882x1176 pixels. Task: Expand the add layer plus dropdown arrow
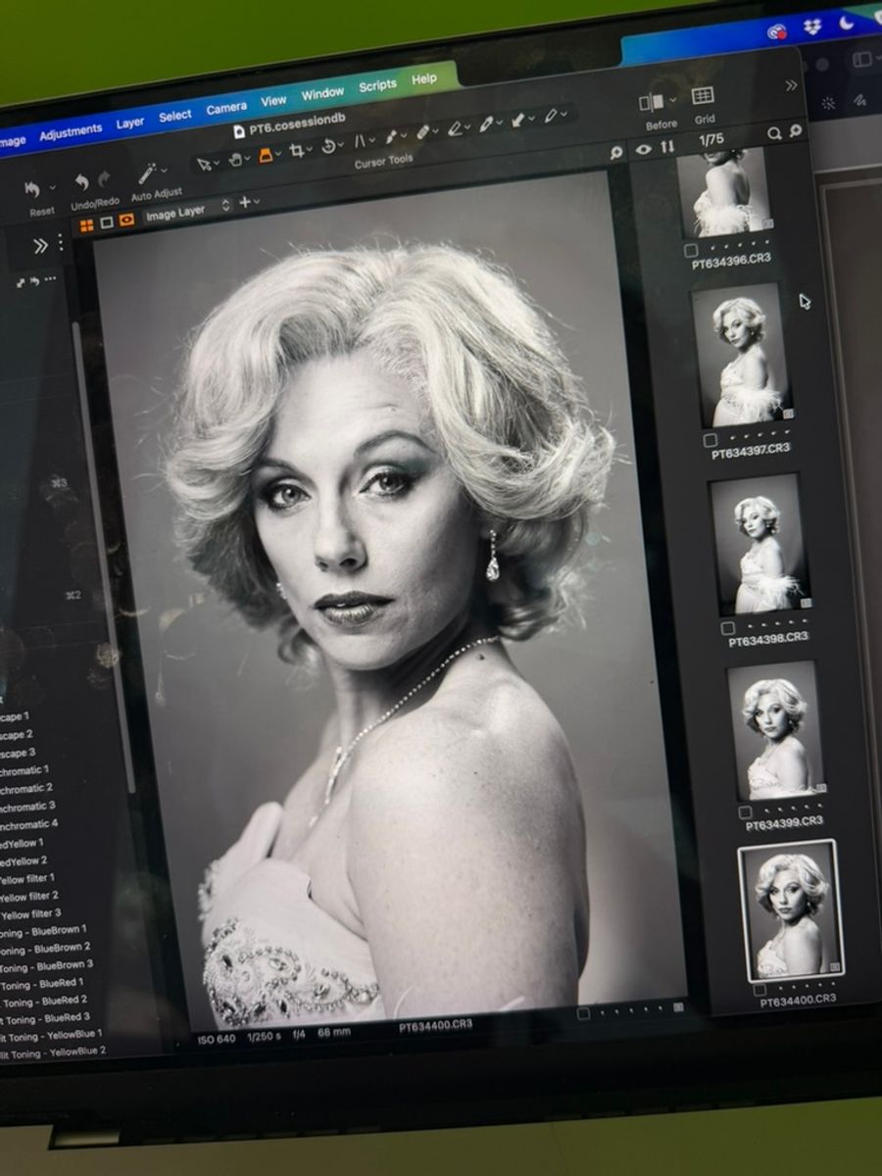pyautogui.click(x=257, y=201)
